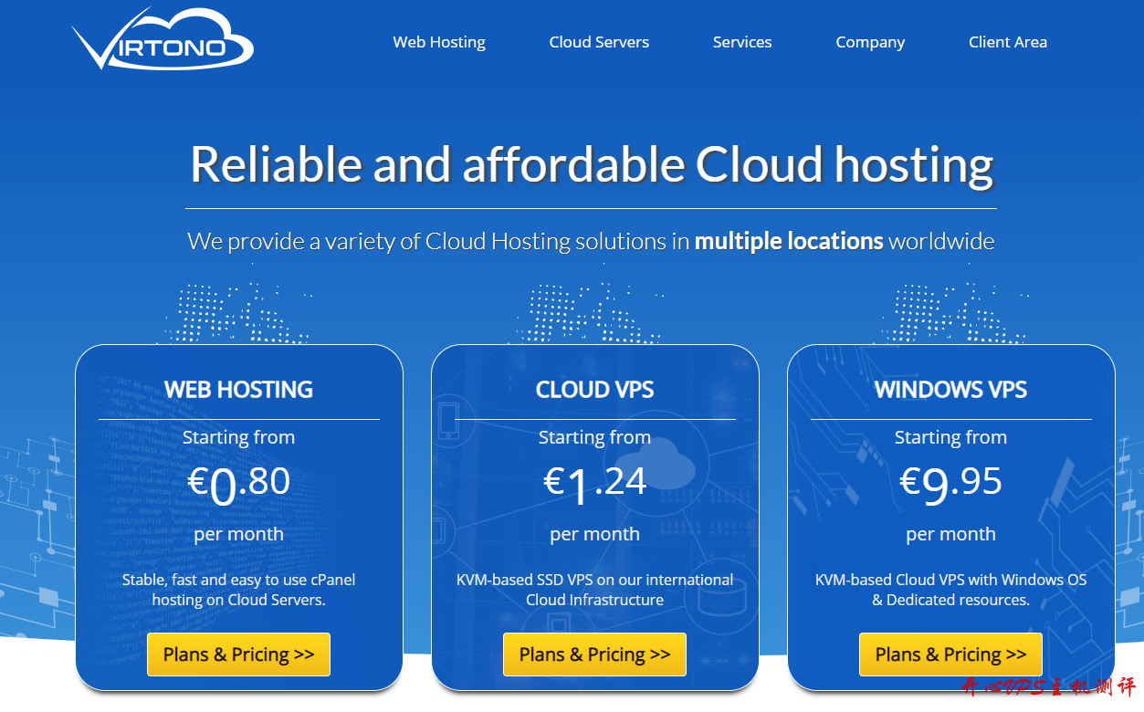Expand the Company menu item
This screenshot has width=1144, height=712.
coord(870,42)
